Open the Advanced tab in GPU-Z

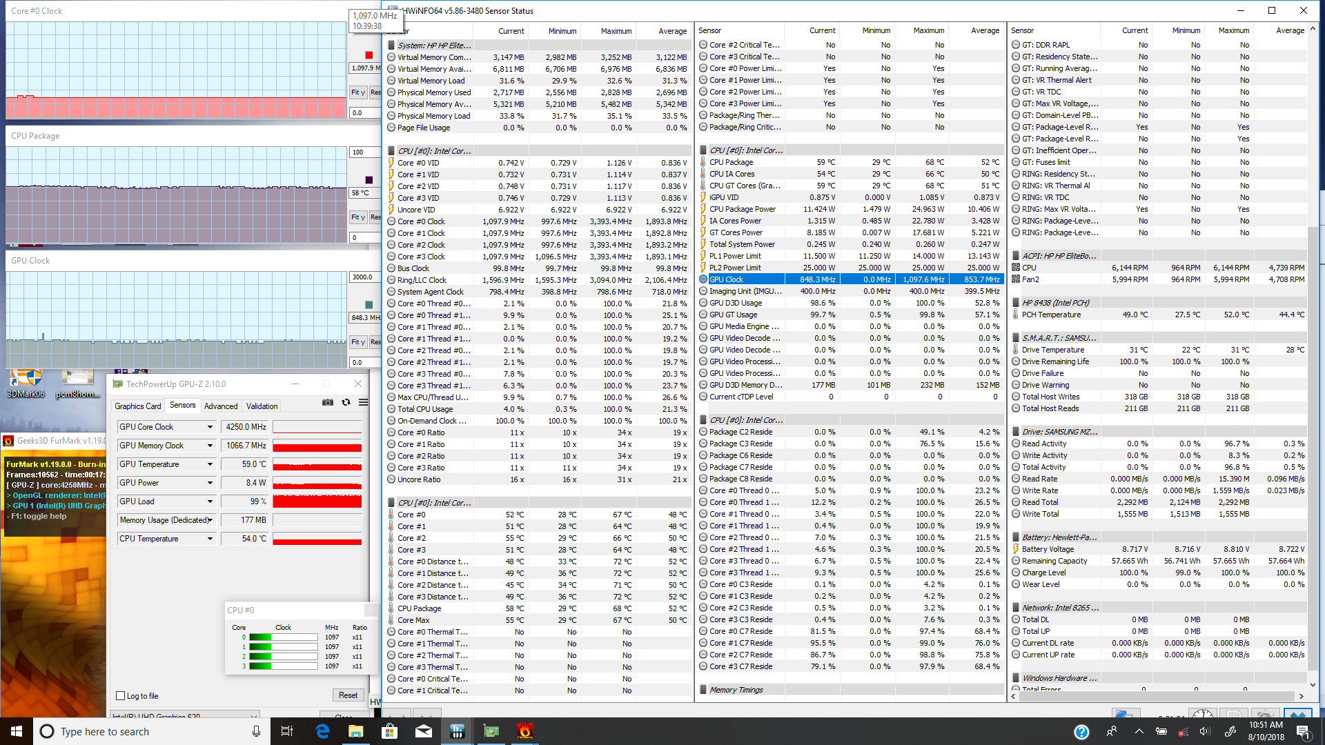click(221, 406)
